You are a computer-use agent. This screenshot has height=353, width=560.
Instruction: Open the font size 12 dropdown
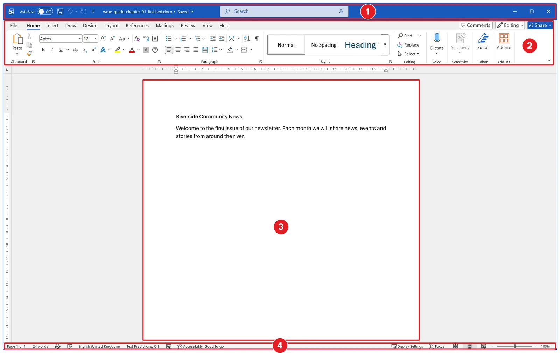coord(96,39)
